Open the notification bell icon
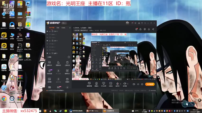Screen dimensions: 202x113 click(x=149, y=29)
